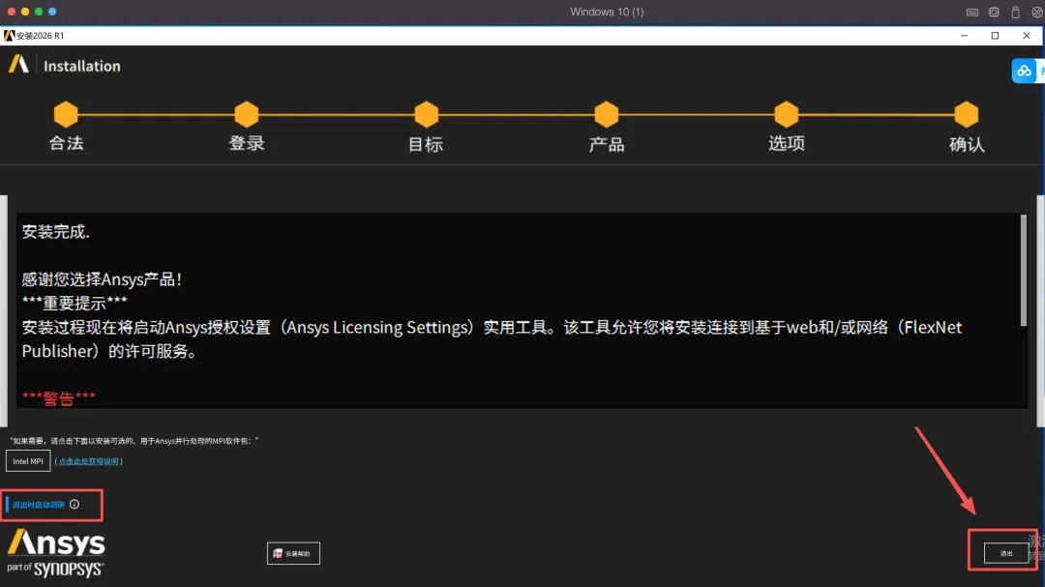Click the Windows 10 (1) title text

tap(607, 12)
